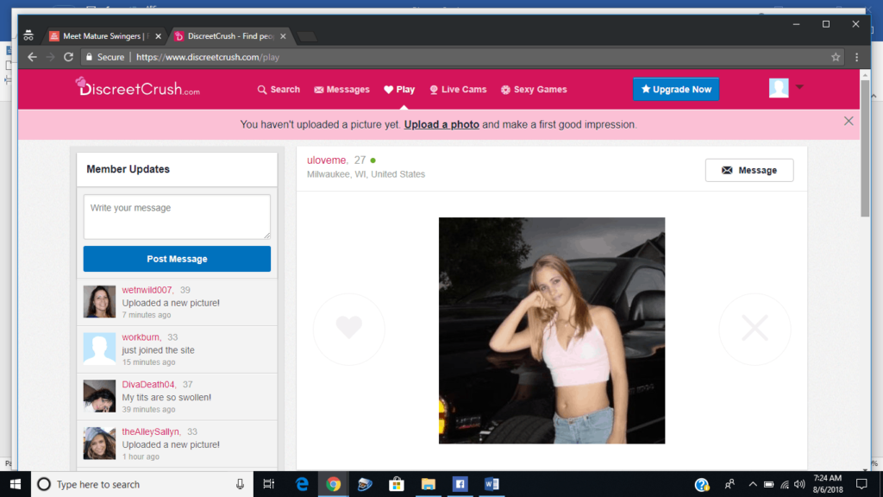This screenshot has width=883, height=497.
Task: Open workburn profile link
Action: 141,337
